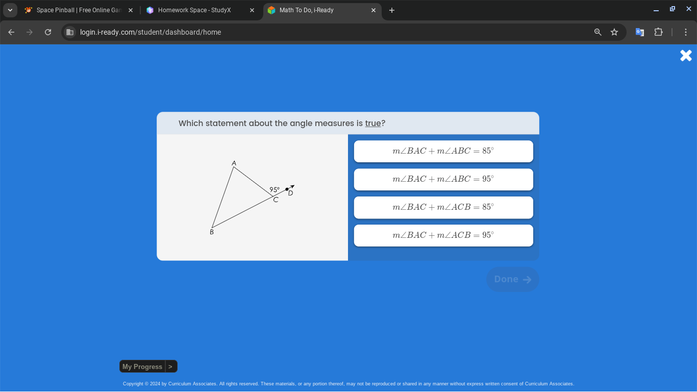Select answer m∠BAC + m∠ACB = 85°

[443, 207]
